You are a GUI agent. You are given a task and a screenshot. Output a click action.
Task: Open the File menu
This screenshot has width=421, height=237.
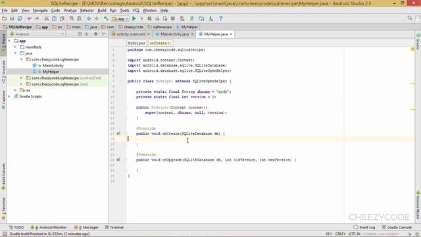coord(5,11)
